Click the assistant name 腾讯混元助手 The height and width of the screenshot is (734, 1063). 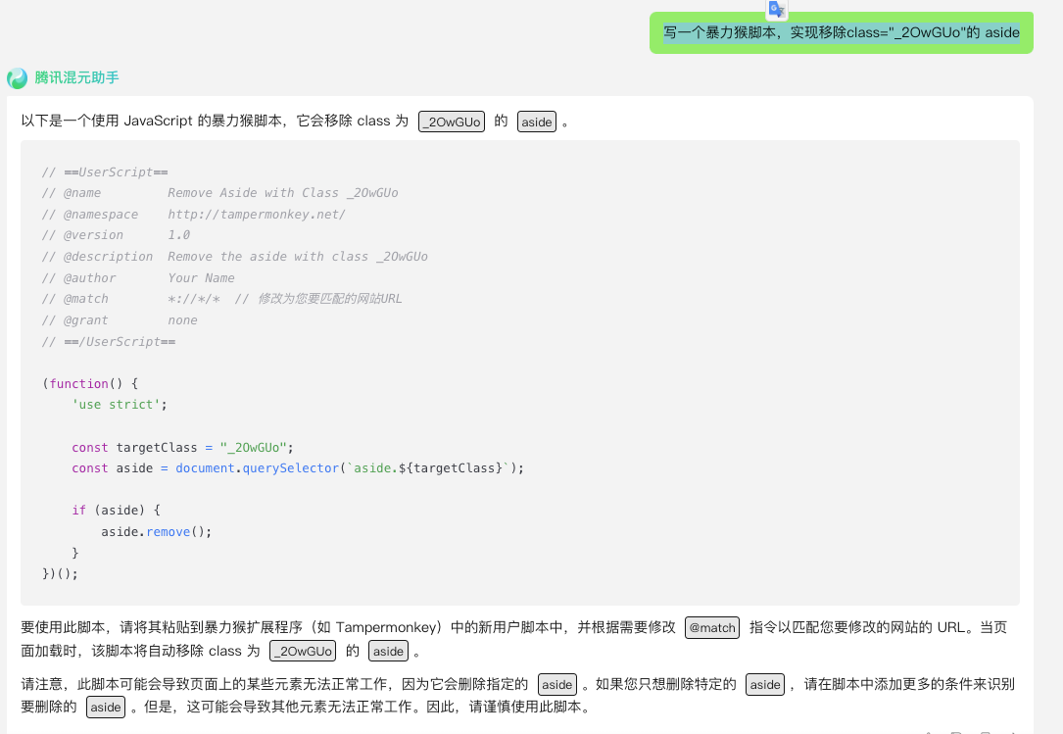[76, 78]
